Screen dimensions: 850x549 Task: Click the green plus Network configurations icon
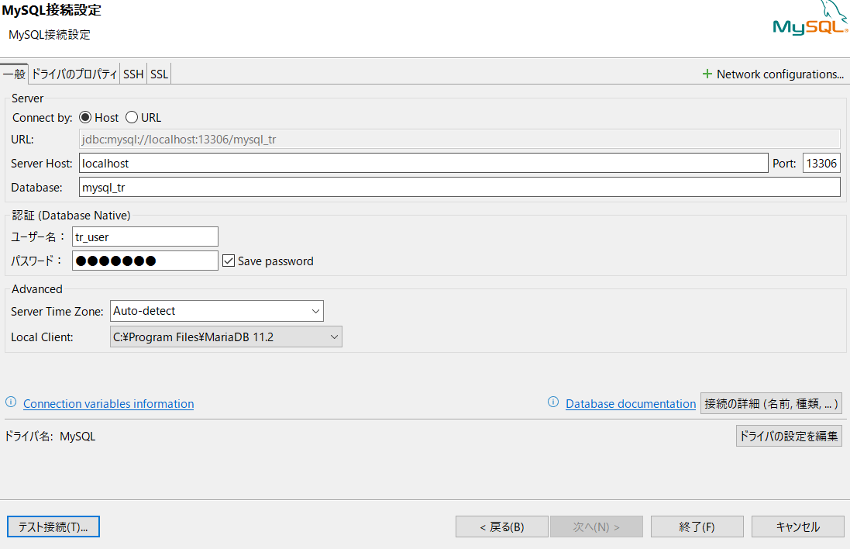[707, 74]
